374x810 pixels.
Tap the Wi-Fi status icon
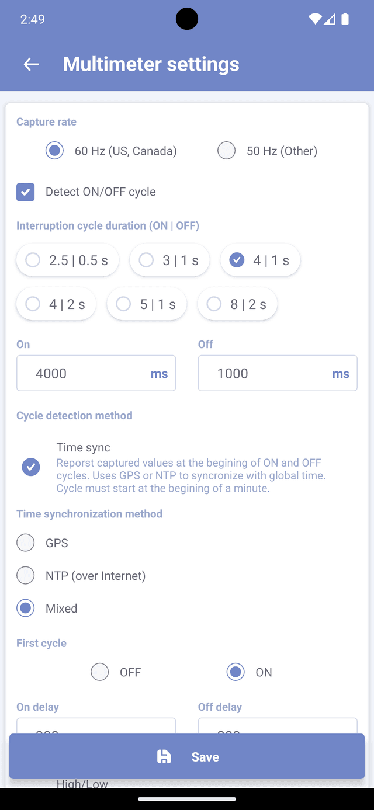tap(315, 19)
